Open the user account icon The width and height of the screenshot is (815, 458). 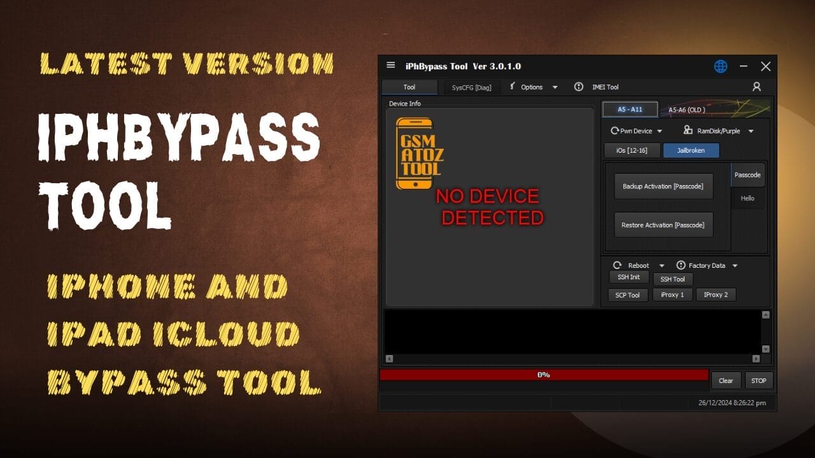[x=756, y=87]
